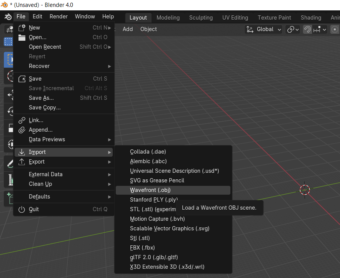Choose Save Copy from File menu

point(64,108)
